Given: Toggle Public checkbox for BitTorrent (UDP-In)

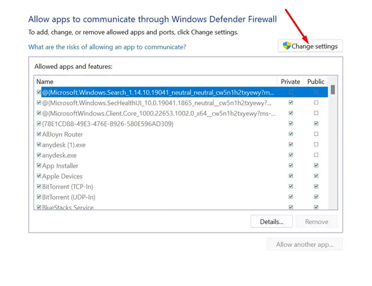Looking at the screenshot, I should click(316, 197).
